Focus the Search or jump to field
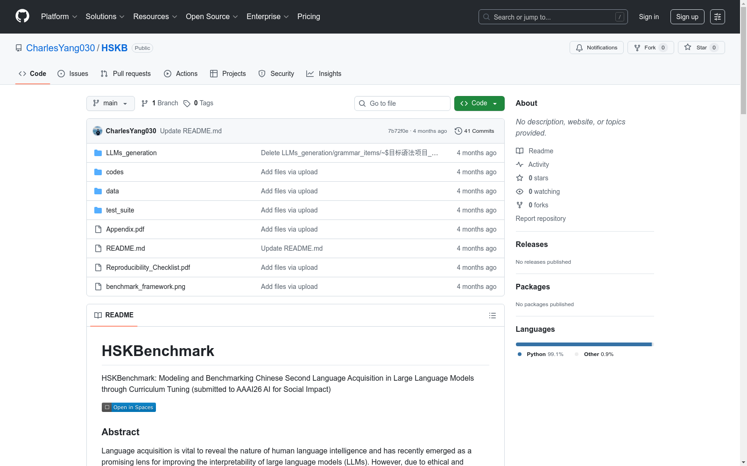The height and width of the screenshot is (466, 747). (553, 17)
